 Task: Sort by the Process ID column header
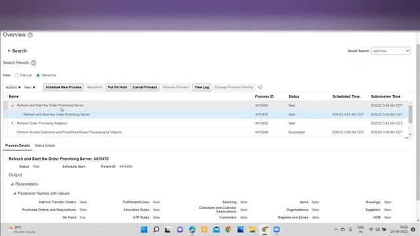(x=264, y=96)
